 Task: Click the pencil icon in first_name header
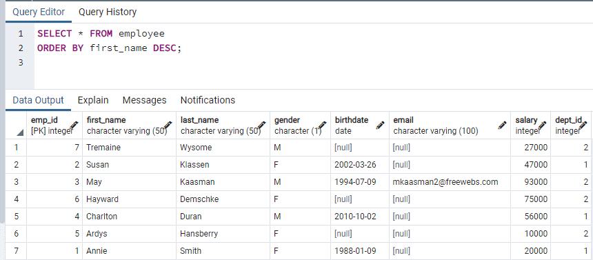coord(168,126)
